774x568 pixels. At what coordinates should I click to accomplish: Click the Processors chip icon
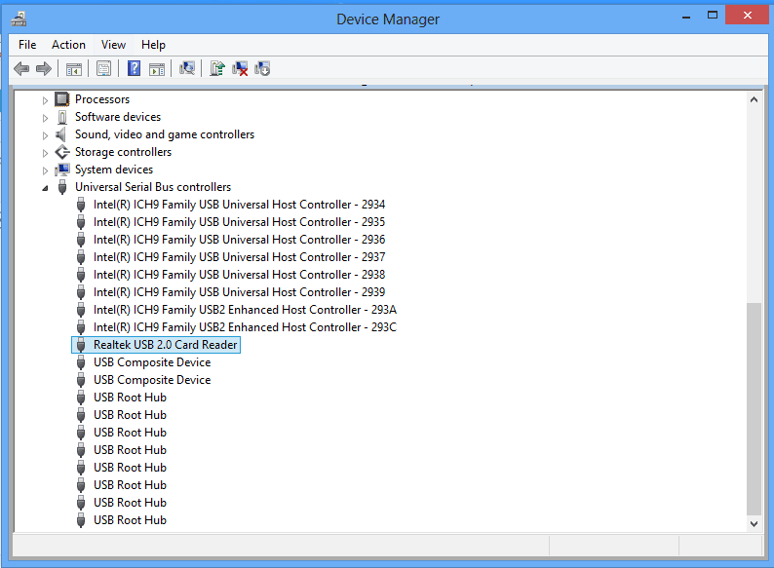coord(62,99)
